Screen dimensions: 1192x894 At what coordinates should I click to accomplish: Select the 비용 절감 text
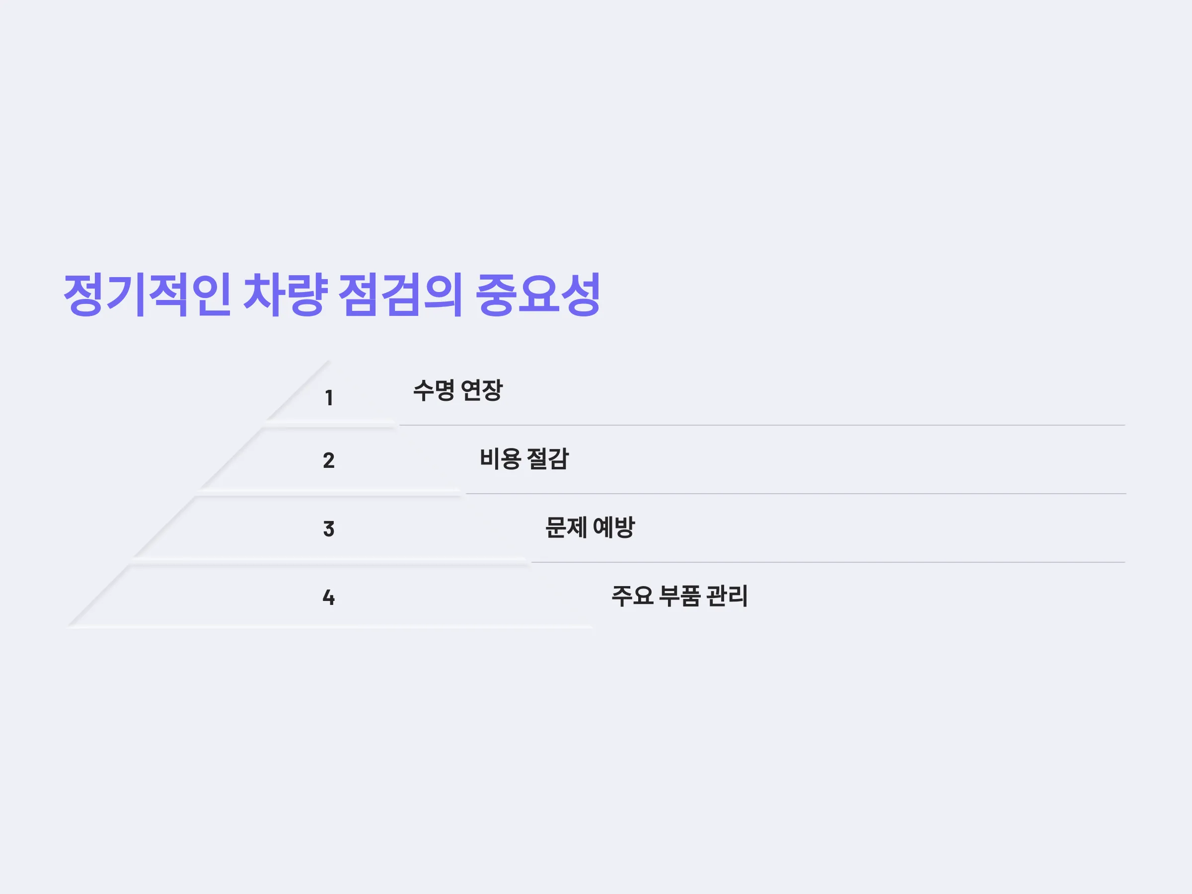(524, 458)
